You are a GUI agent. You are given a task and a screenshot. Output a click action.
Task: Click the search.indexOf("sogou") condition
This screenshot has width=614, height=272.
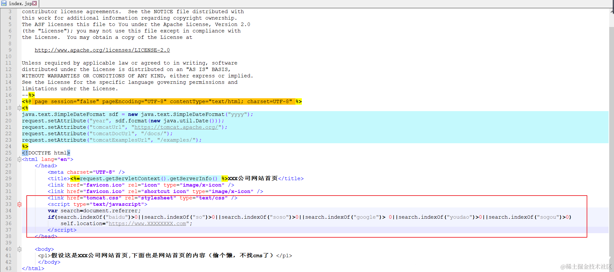pyautogui.click(x=529, y=217)
